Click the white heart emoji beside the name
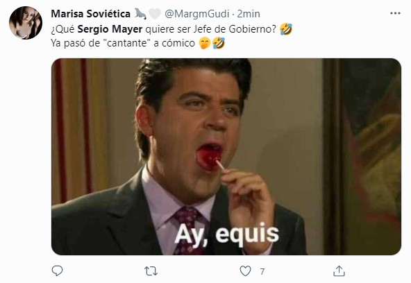The height and width of the screenshot is (283, 411). tap(154, 14)
